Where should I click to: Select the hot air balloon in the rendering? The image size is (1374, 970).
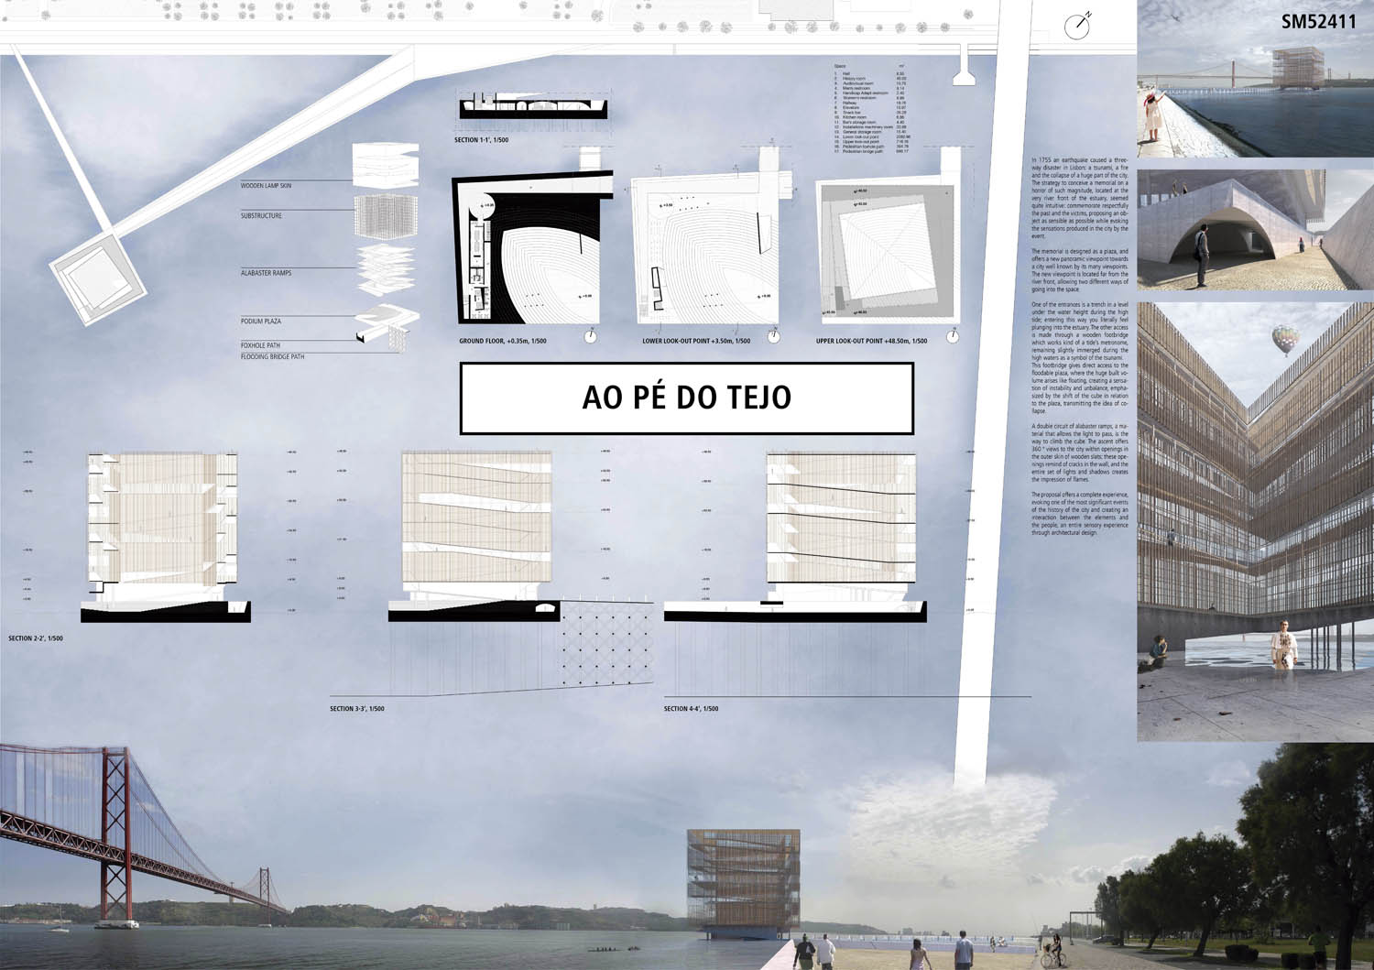(x=1285, y=339)
